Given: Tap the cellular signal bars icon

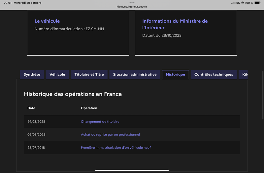Looking at the screenshot, I should point(233,3).
